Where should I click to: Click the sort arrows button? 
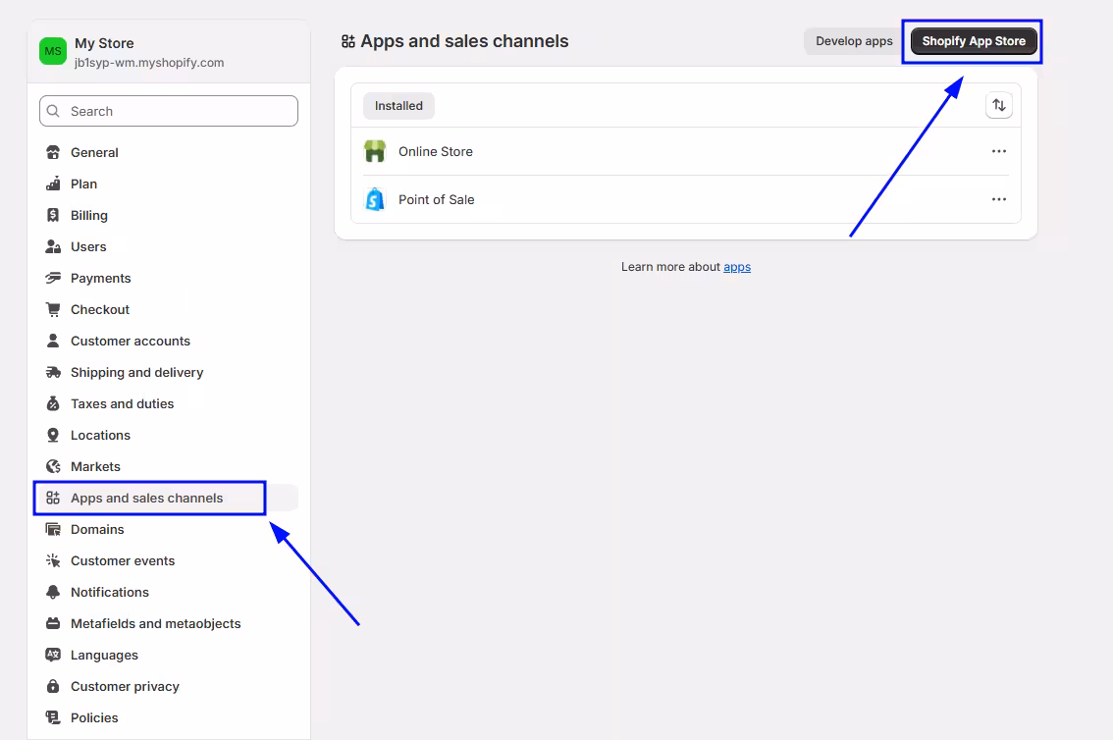click(999, 105)
